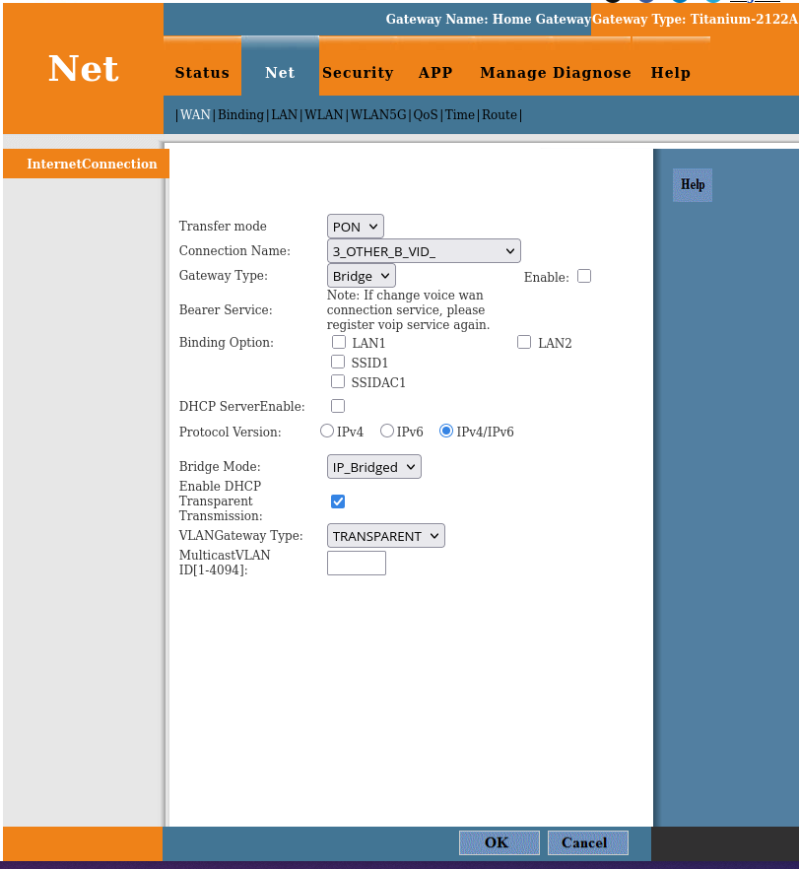Open the WLAN5G submenu link
This screenshot has height=869, width=799.
pos(378,114)
